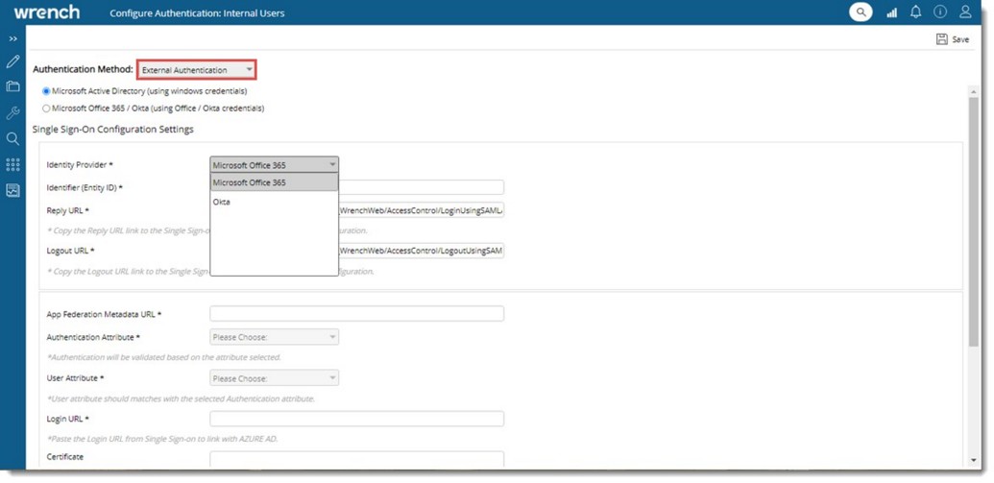
Task: Click the magnifier search icon in sidebar
Action: [x=12, y=139]
